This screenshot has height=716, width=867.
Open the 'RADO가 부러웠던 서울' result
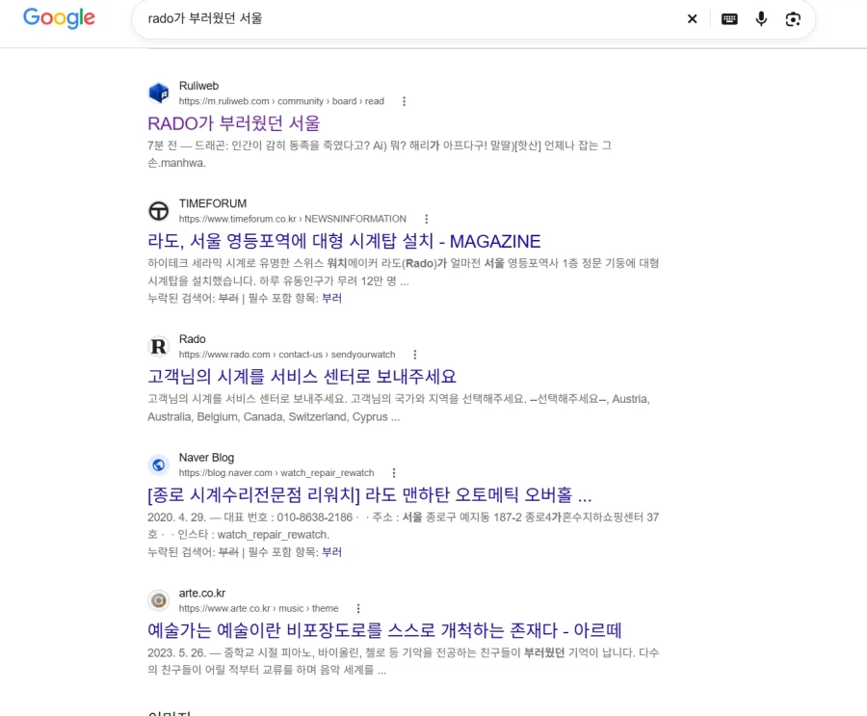pos(234,123)
